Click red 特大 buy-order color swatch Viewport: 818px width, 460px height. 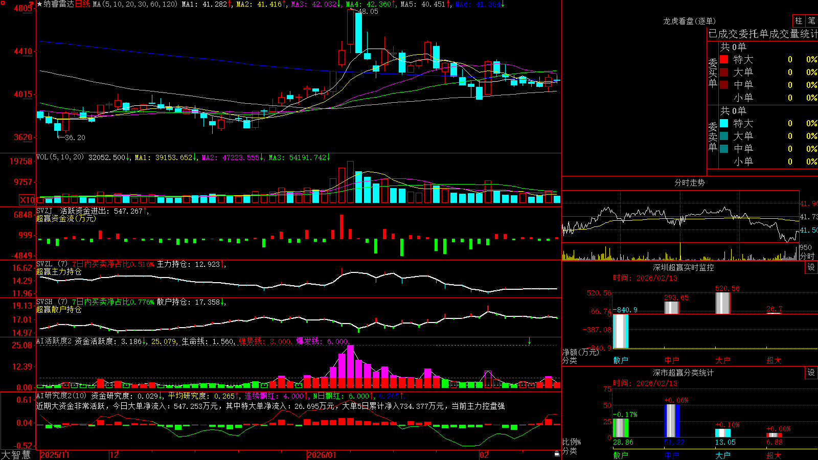pos(724,59)
